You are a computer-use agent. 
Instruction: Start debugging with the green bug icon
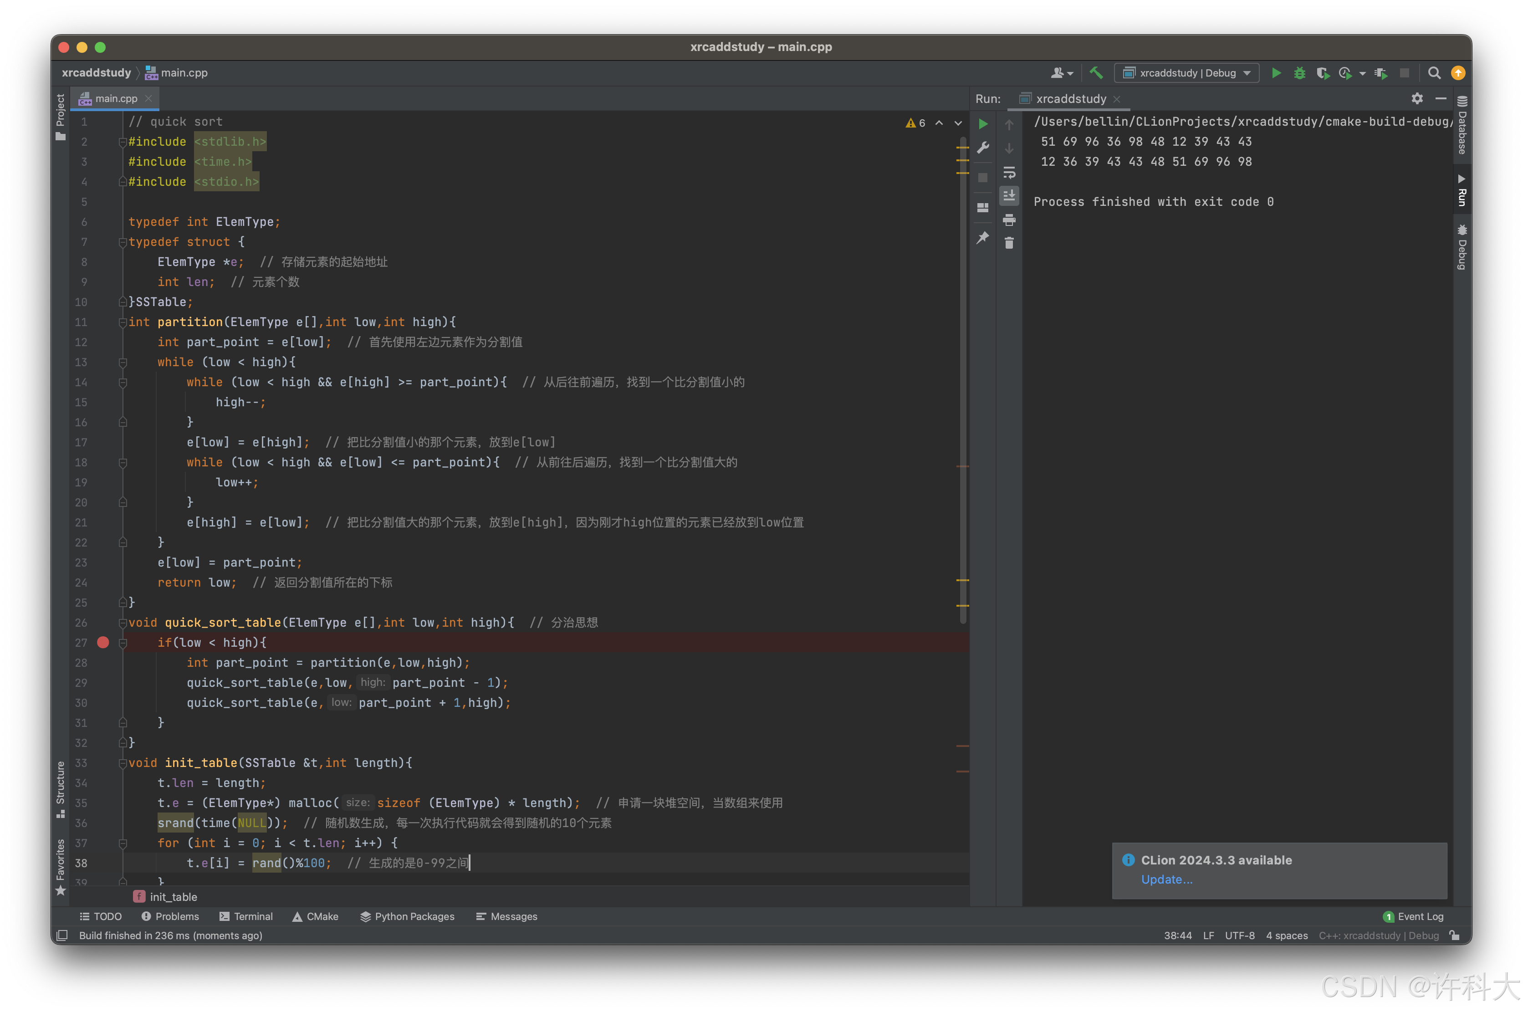click(1299, 73)
